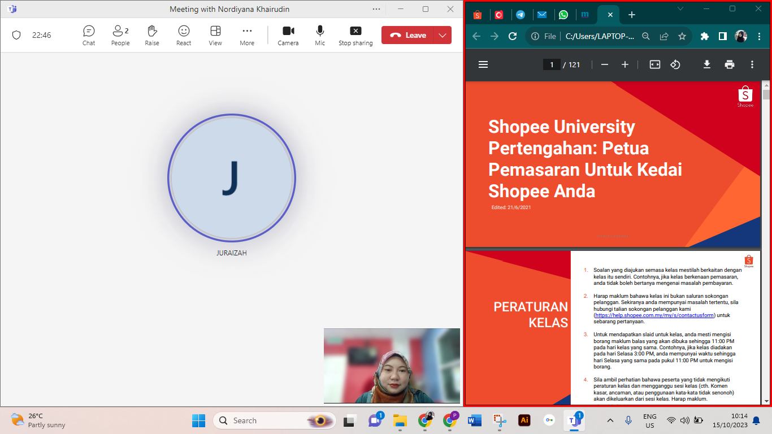This screenshot has height=434, width=772.
Task: Open the Chat panel in Teams
Action: pyautogui.click(x=89, y=35)
